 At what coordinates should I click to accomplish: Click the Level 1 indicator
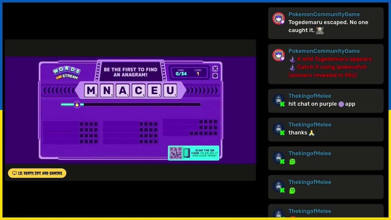tap(198, 72)
